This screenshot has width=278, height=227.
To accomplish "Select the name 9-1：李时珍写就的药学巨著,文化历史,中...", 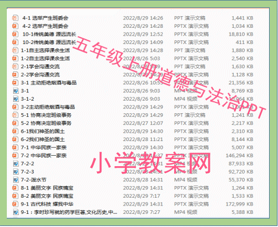I will 69,212.
